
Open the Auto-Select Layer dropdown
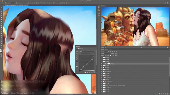(x=13, y=3)
